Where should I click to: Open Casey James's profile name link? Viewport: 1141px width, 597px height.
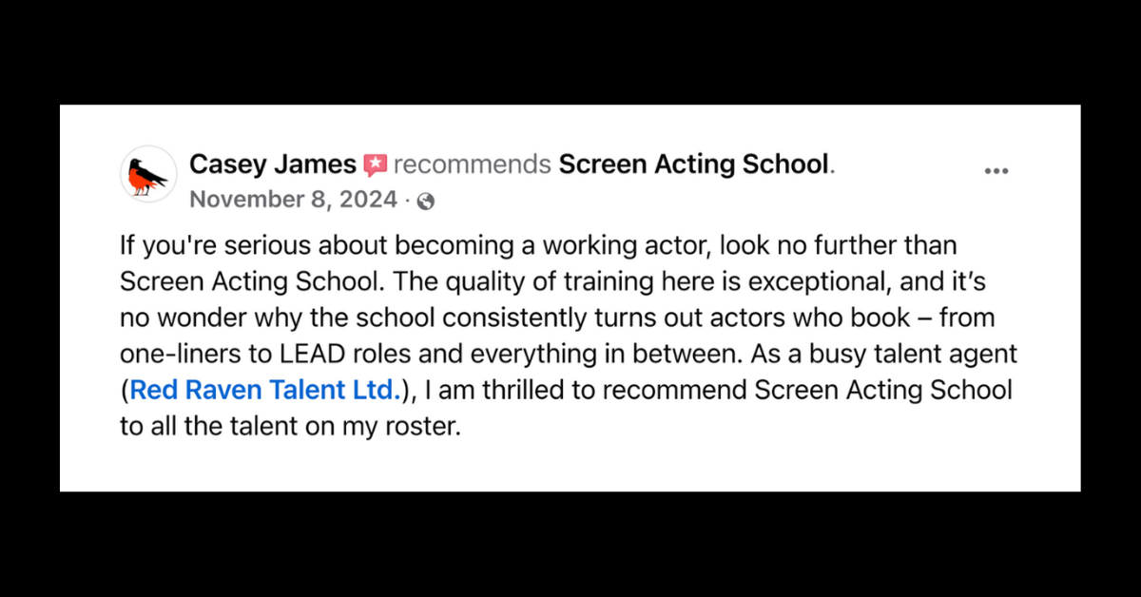[272, 164]
